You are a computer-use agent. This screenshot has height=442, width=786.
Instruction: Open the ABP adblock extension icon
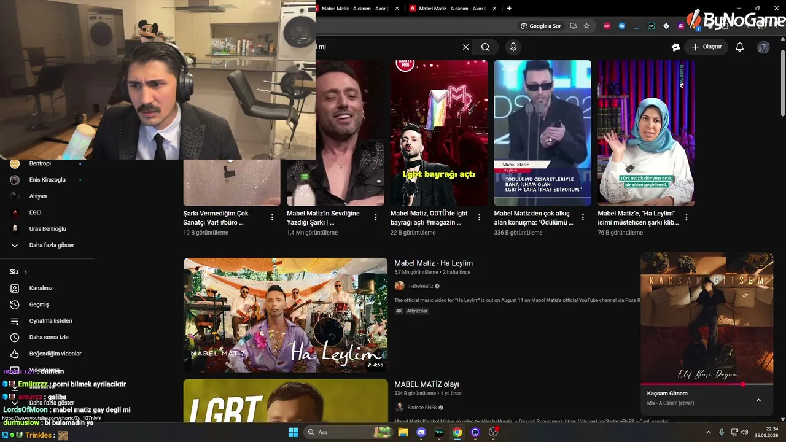607,26
